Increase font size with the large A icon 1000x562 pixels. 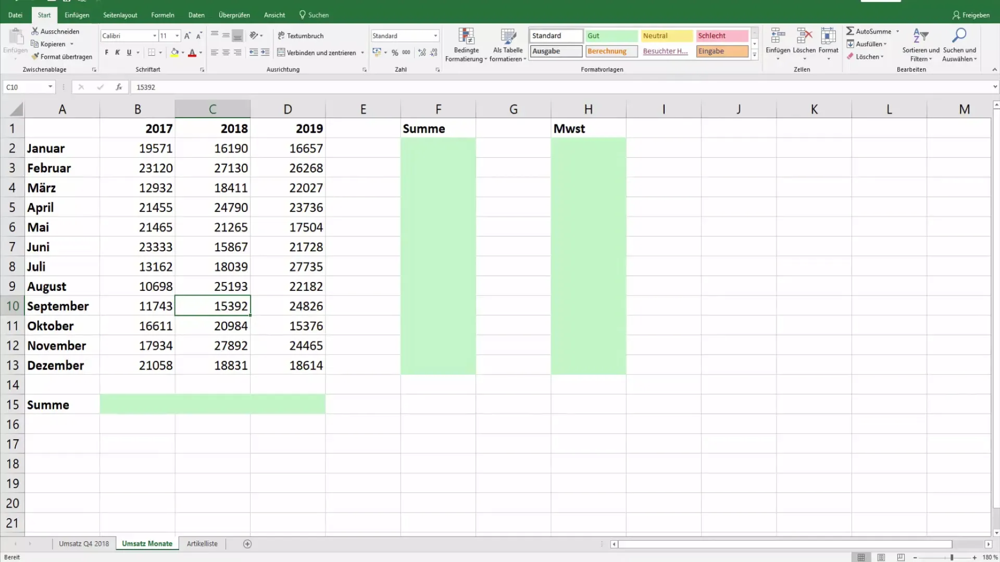pyautogui.click(x=187, y=35)
